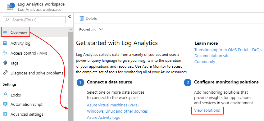Click the Tags icon

pos(5,63)
